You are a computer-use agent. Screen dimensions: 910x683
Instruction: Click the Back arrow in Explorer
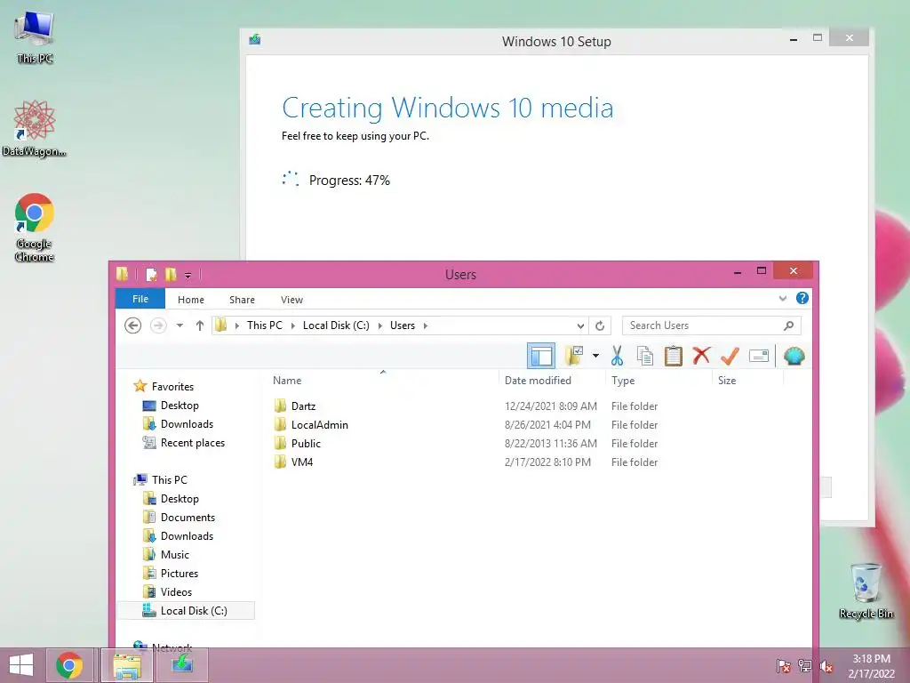click(x=133, y=325)
